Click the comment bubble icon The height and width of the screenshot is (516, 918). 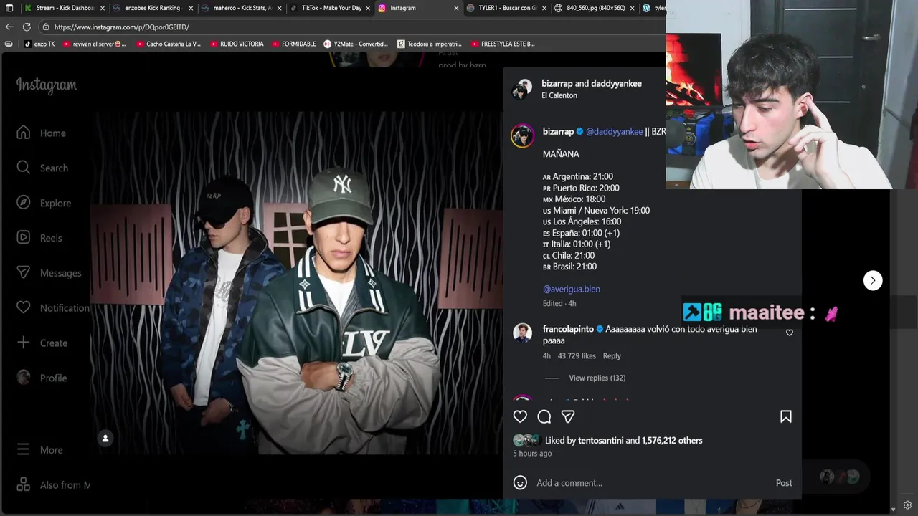(x=544, y=416)
